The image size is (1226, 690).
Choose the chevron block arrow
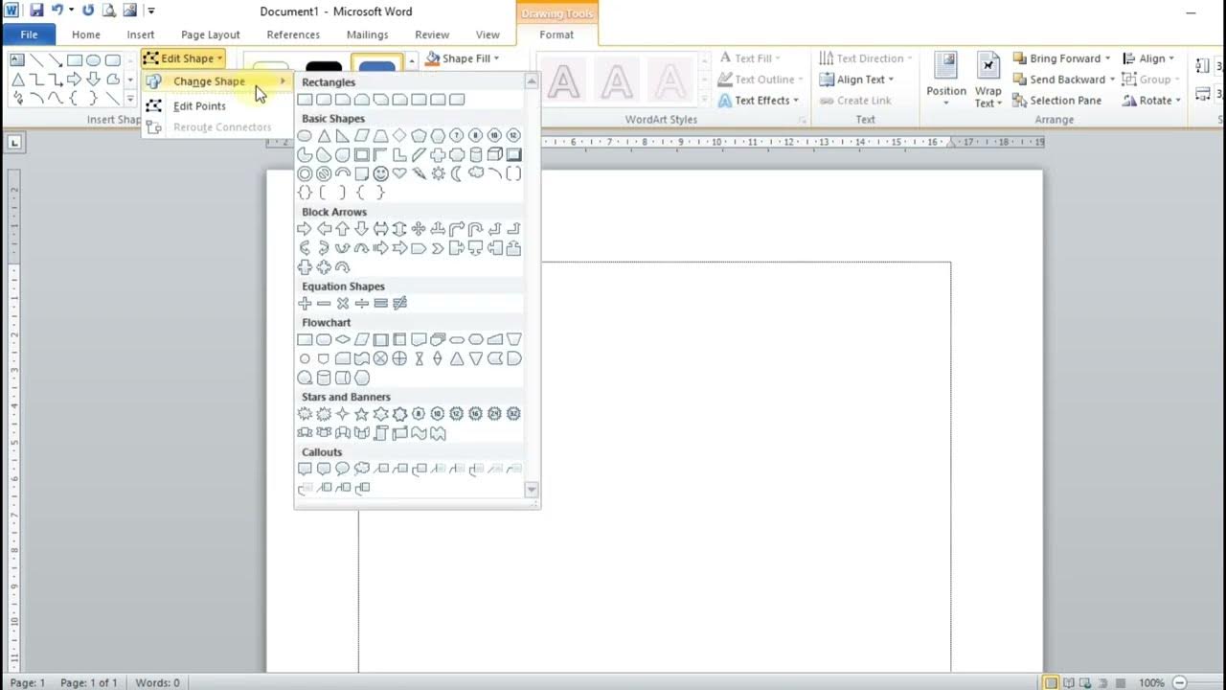pos(438,248)
